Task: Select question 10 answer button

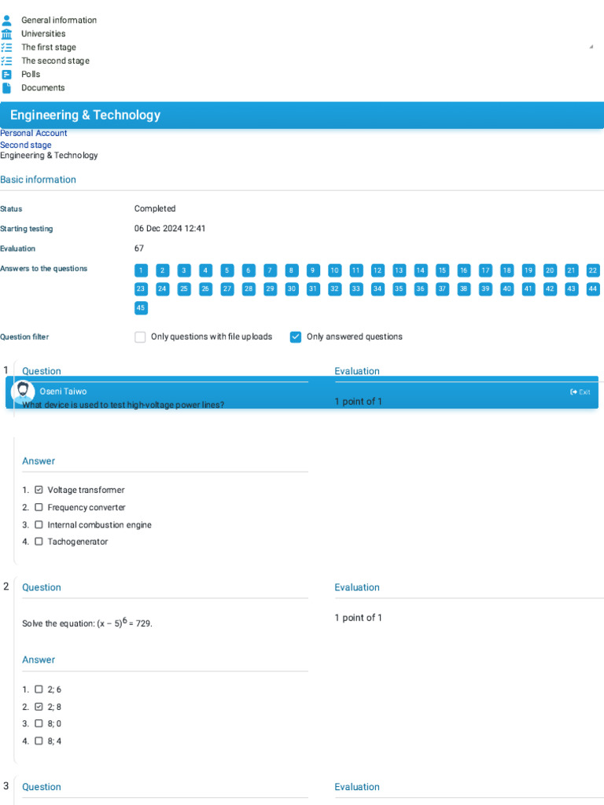Action: coord(334,270)
